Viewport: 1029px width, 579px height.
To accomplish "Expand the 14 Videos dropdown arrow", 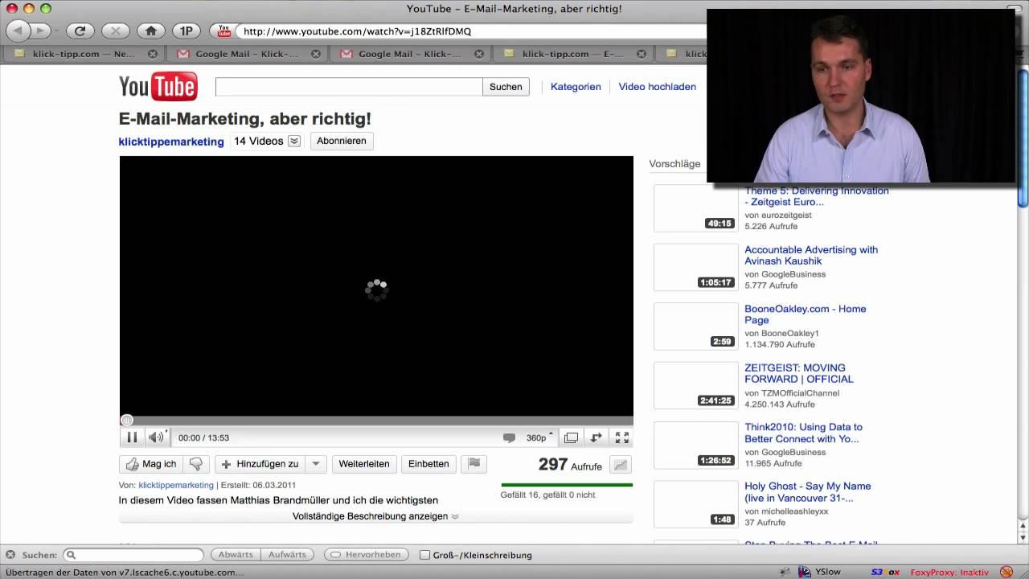I will 294,142.
